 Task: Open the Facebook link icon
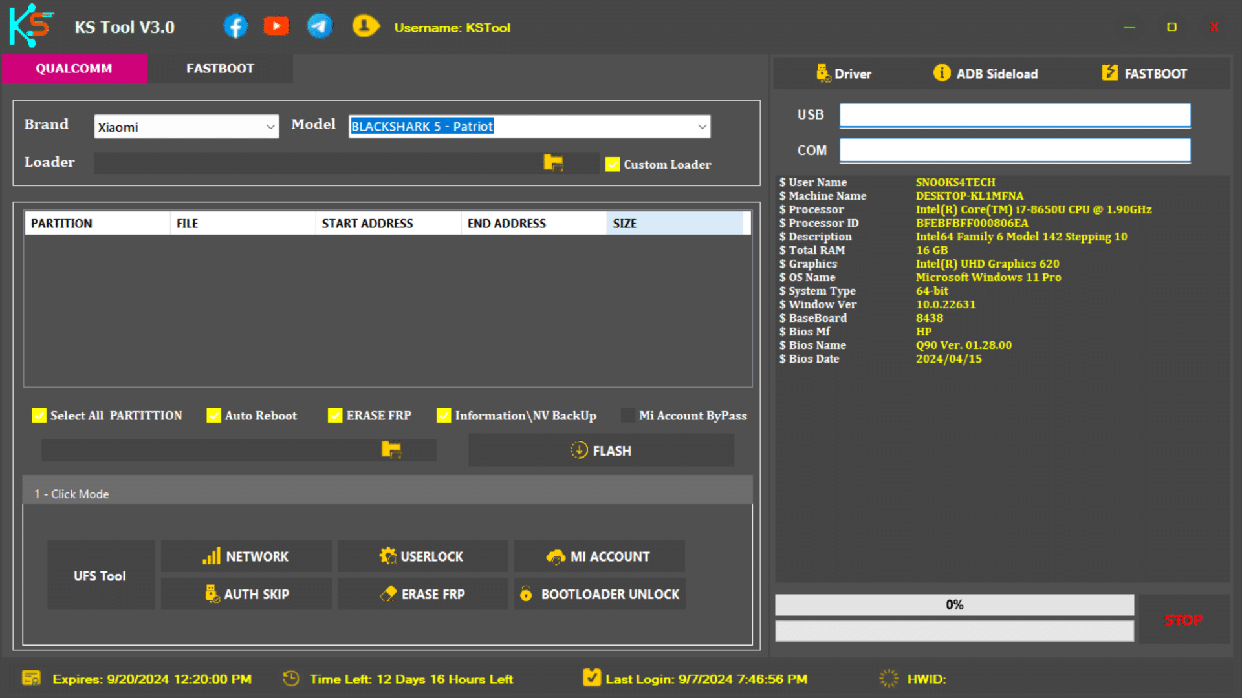point(235,26)
